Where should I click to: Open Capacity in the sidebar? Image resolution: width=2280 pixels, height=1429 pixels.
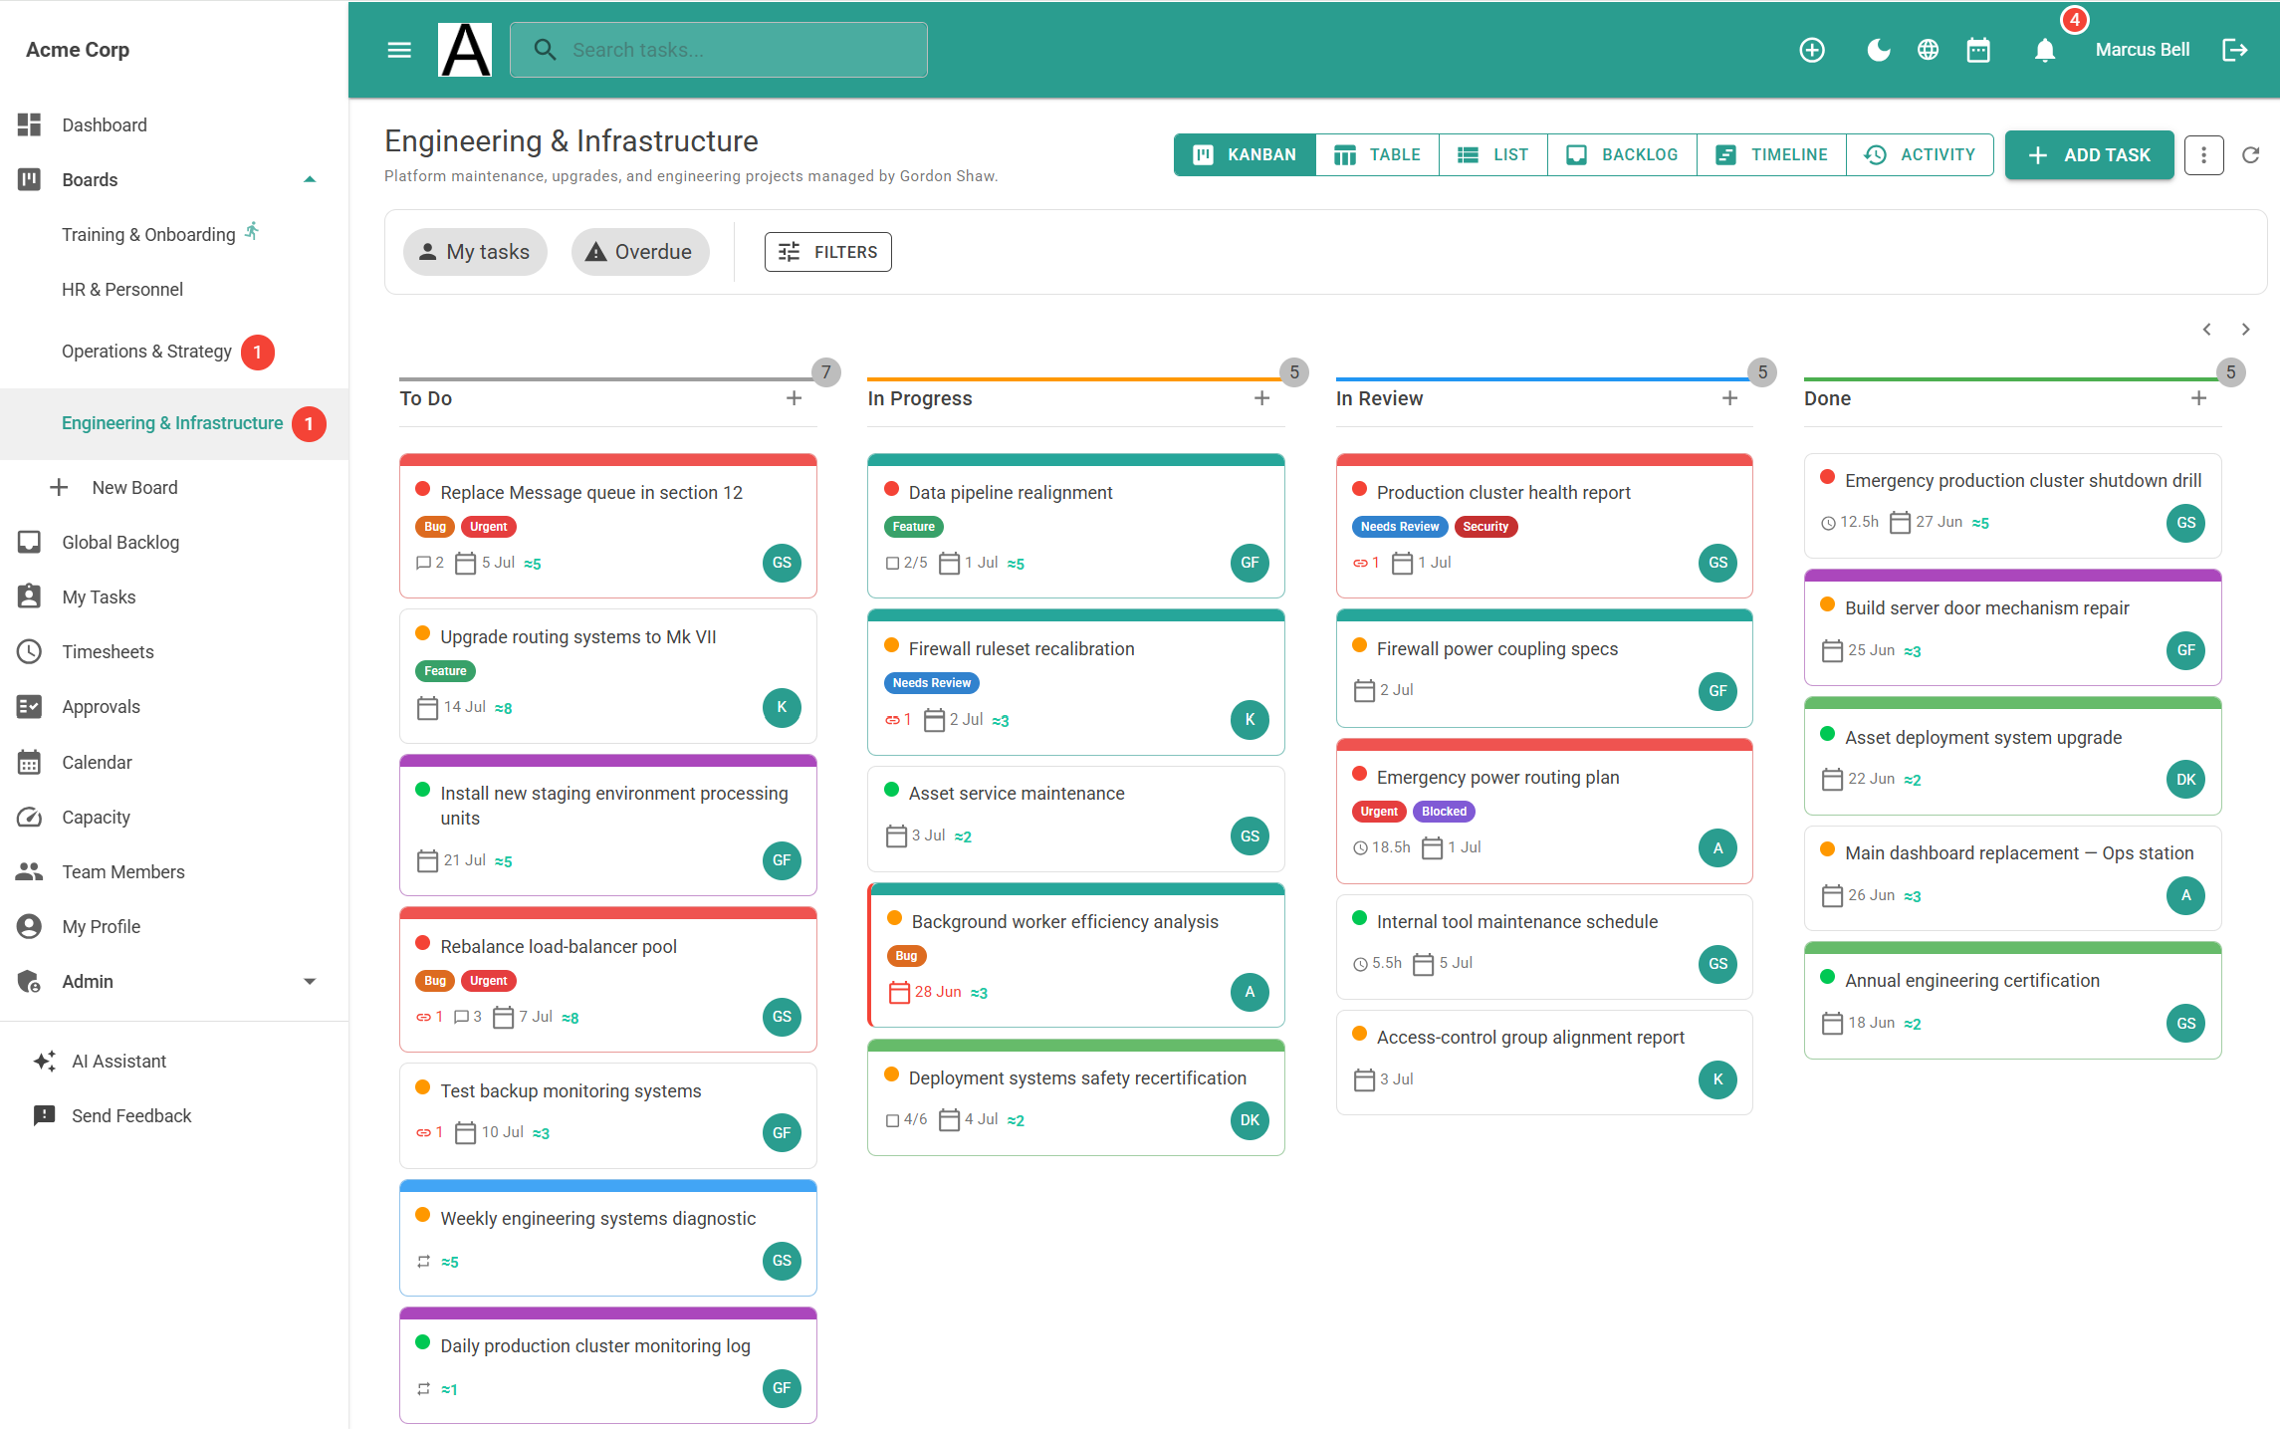click(174, 817)
